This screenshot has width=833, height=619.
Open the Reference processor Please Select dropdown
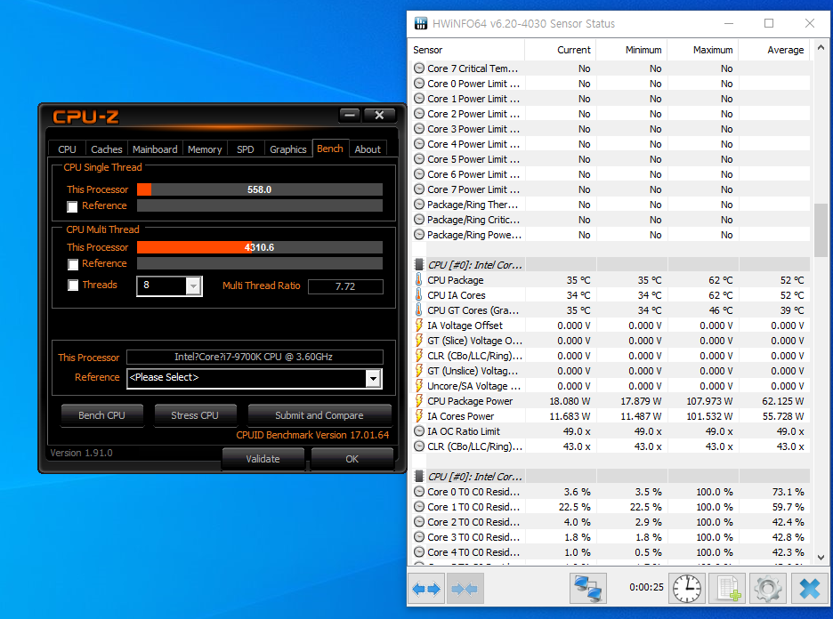coord(373,378)
